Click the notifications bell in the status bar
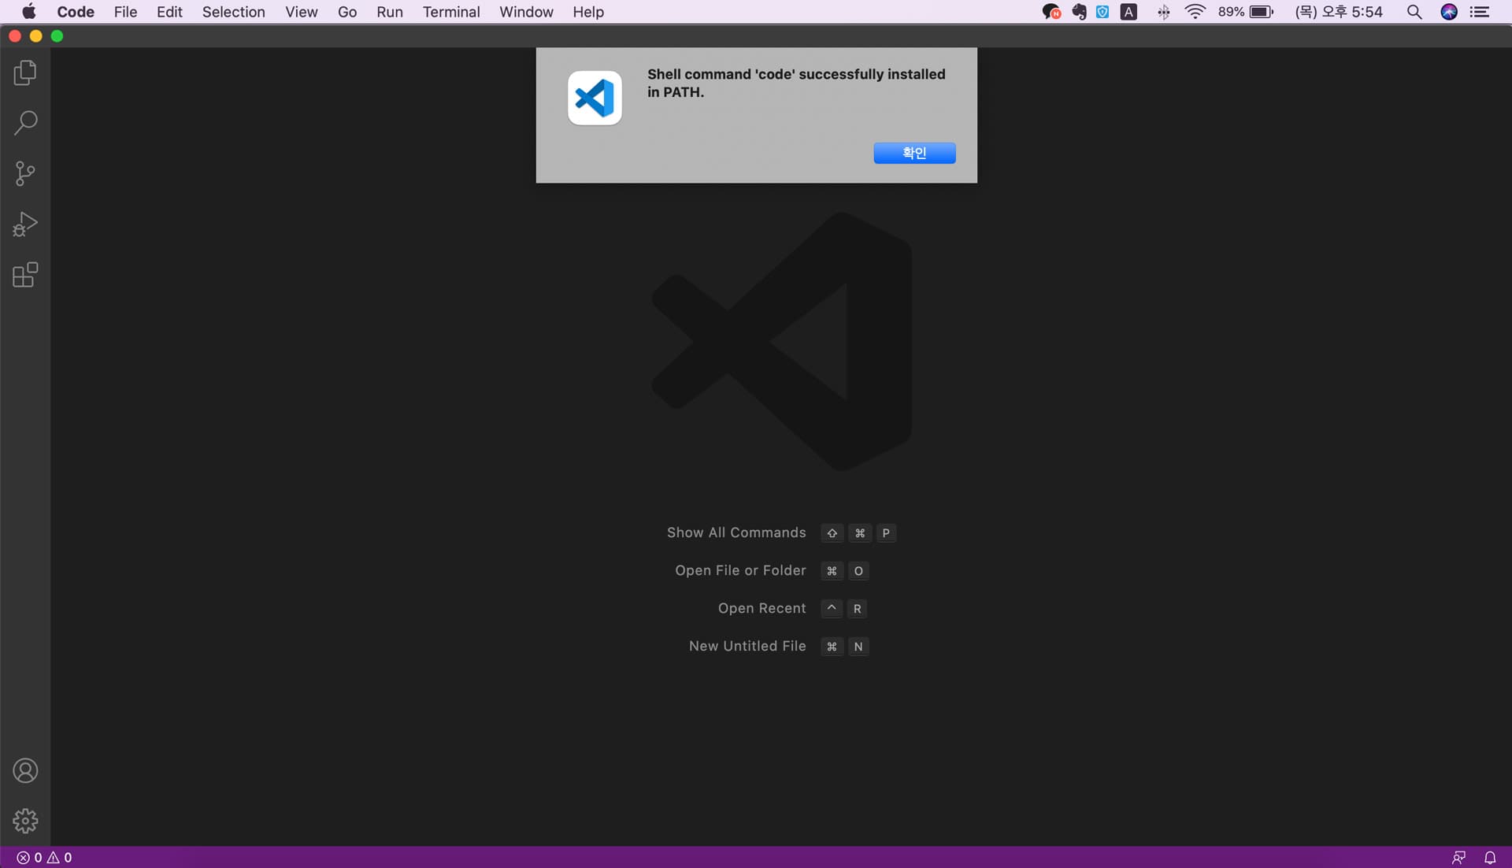 (1491, 857)
